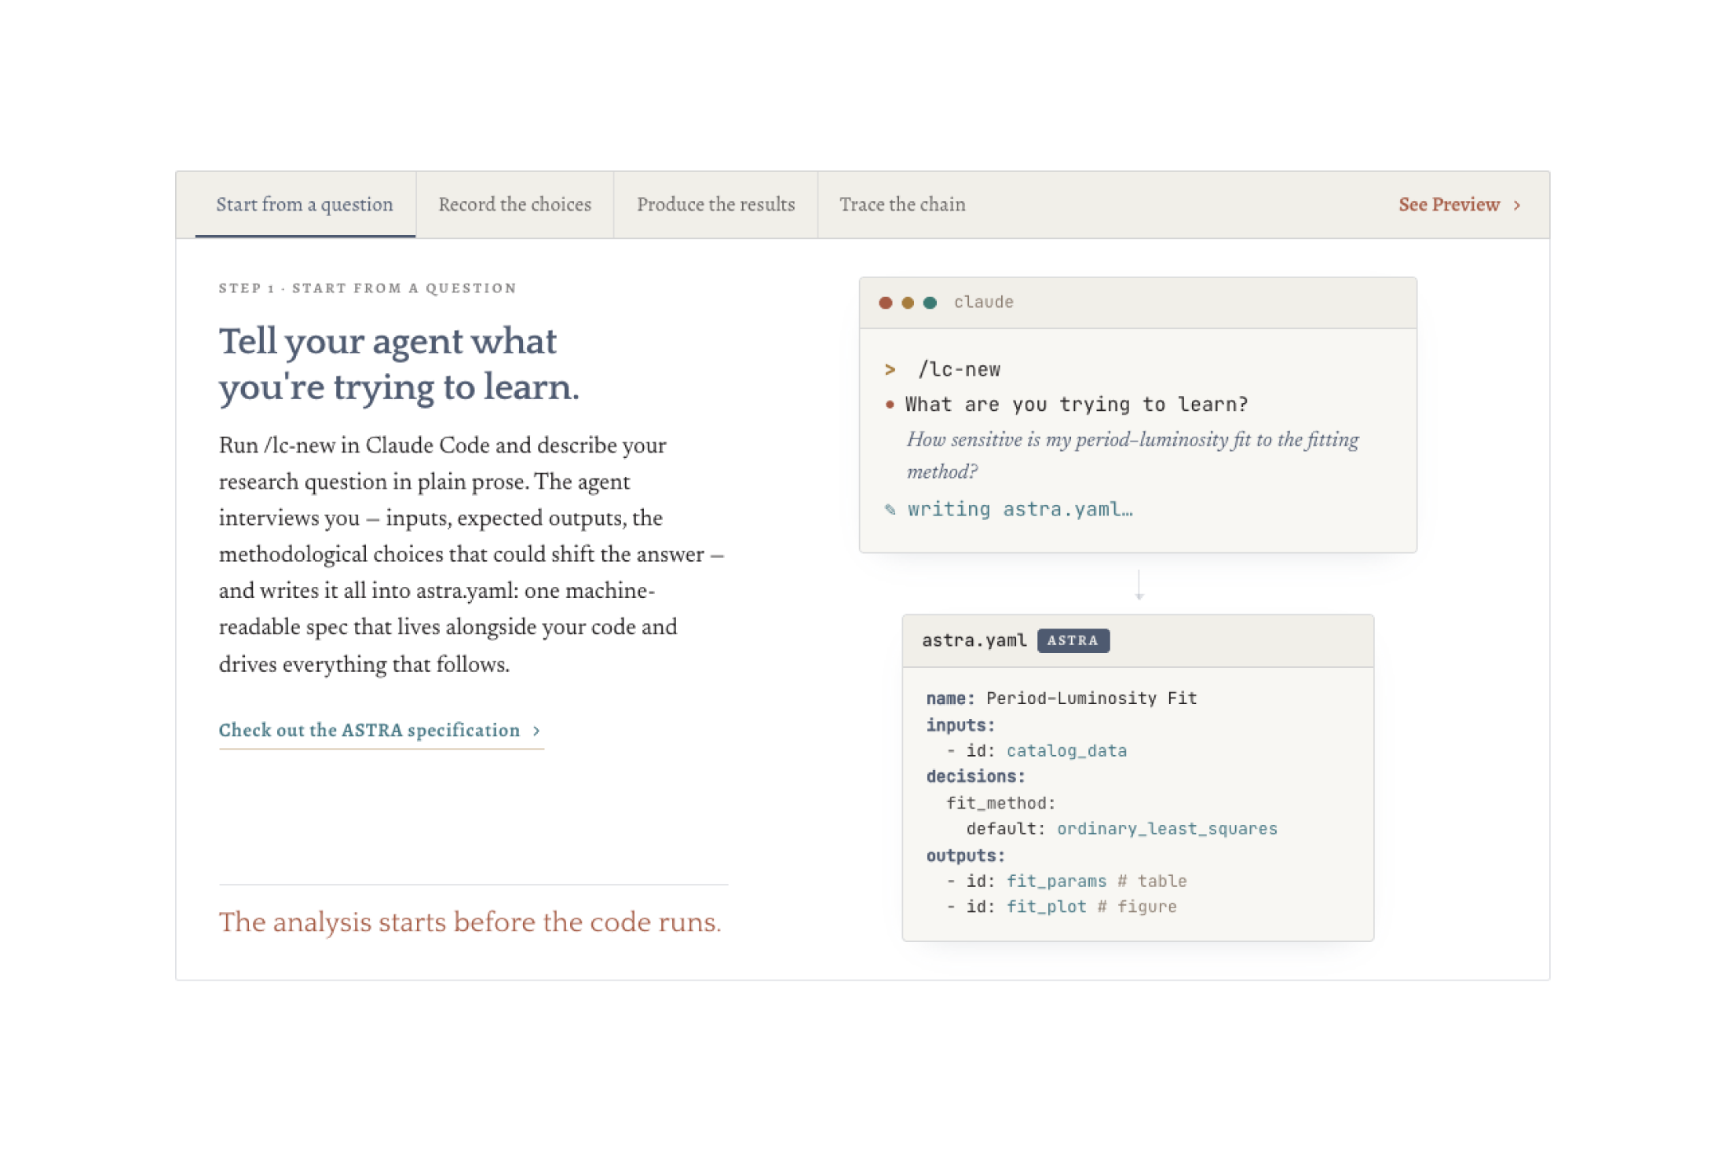This screenshot has width=1722, height=1151.
Task: Click the pencil icon beside writing astra.yaml
Action: (890, 509)
